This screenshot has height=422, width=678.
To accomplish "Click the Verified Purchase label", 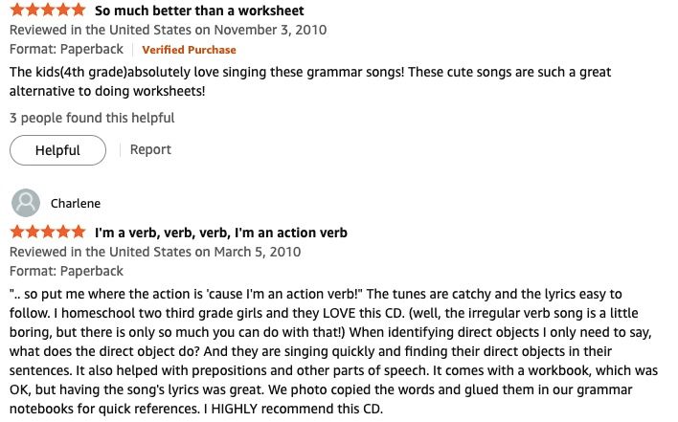I will coord(189,50).
